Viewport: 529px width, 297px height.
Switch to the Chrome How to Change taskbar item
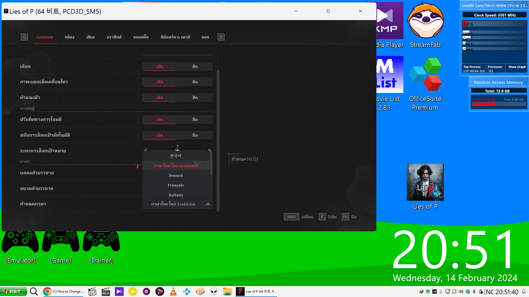tap(64, 291)
